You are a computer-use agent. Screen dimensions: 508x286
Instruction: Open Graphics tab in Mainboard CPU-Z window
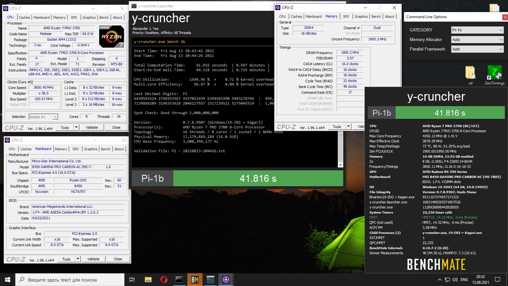point(91,149)
